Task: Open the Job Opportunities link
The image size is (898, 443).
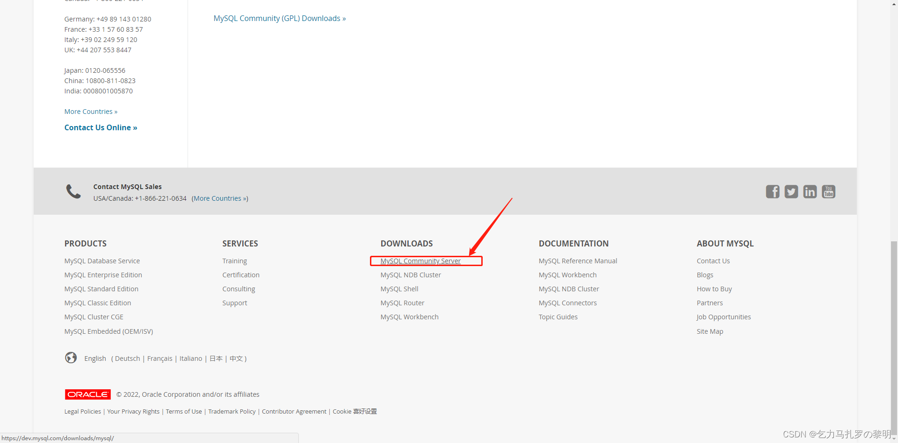Action: (724, 317)
